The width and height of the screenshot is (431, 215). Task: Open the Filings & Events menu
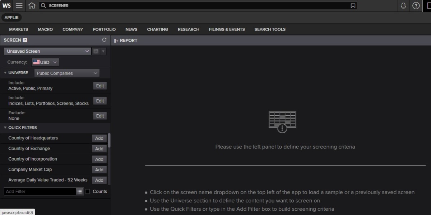(x=227, y=29)
